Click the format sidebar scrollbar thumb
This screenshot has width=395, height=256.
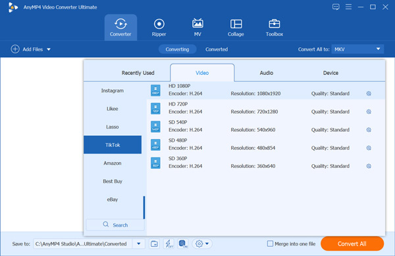pos(144,207)
